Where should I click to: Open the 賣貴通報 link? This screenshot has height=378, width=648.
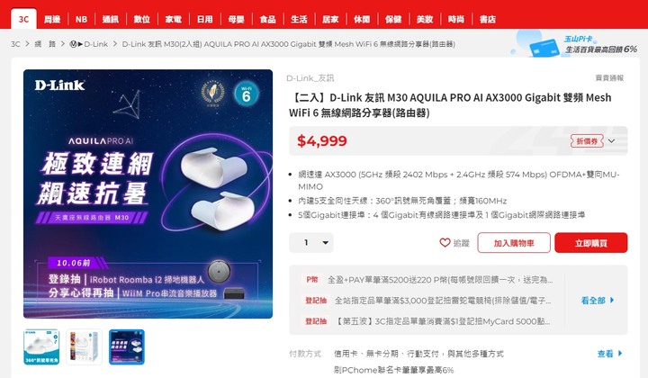tap(609, 77)
